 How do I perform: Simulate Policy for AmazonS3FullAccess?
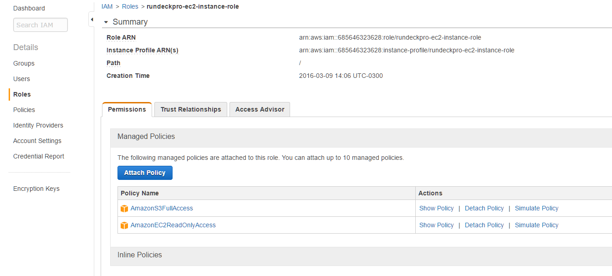(x=536, y=208)
